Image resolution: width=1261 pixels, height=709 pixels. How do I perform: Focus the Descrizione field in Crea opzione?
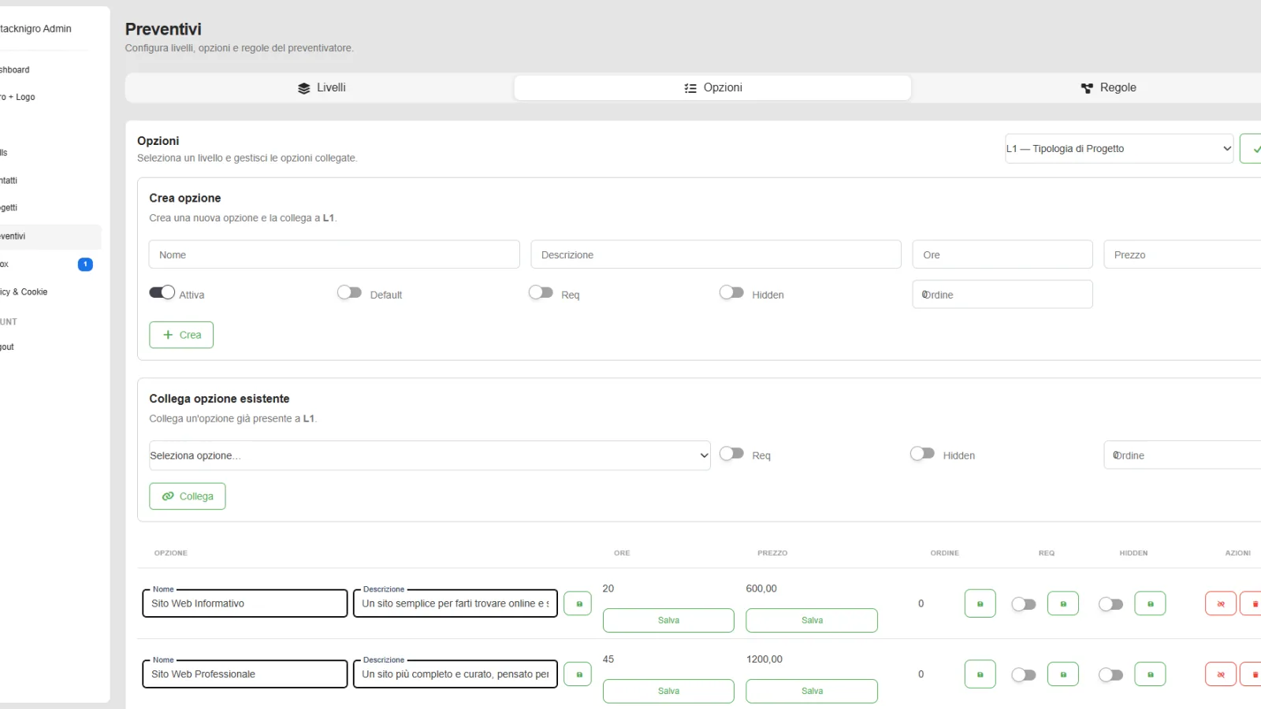click(716, 254)
